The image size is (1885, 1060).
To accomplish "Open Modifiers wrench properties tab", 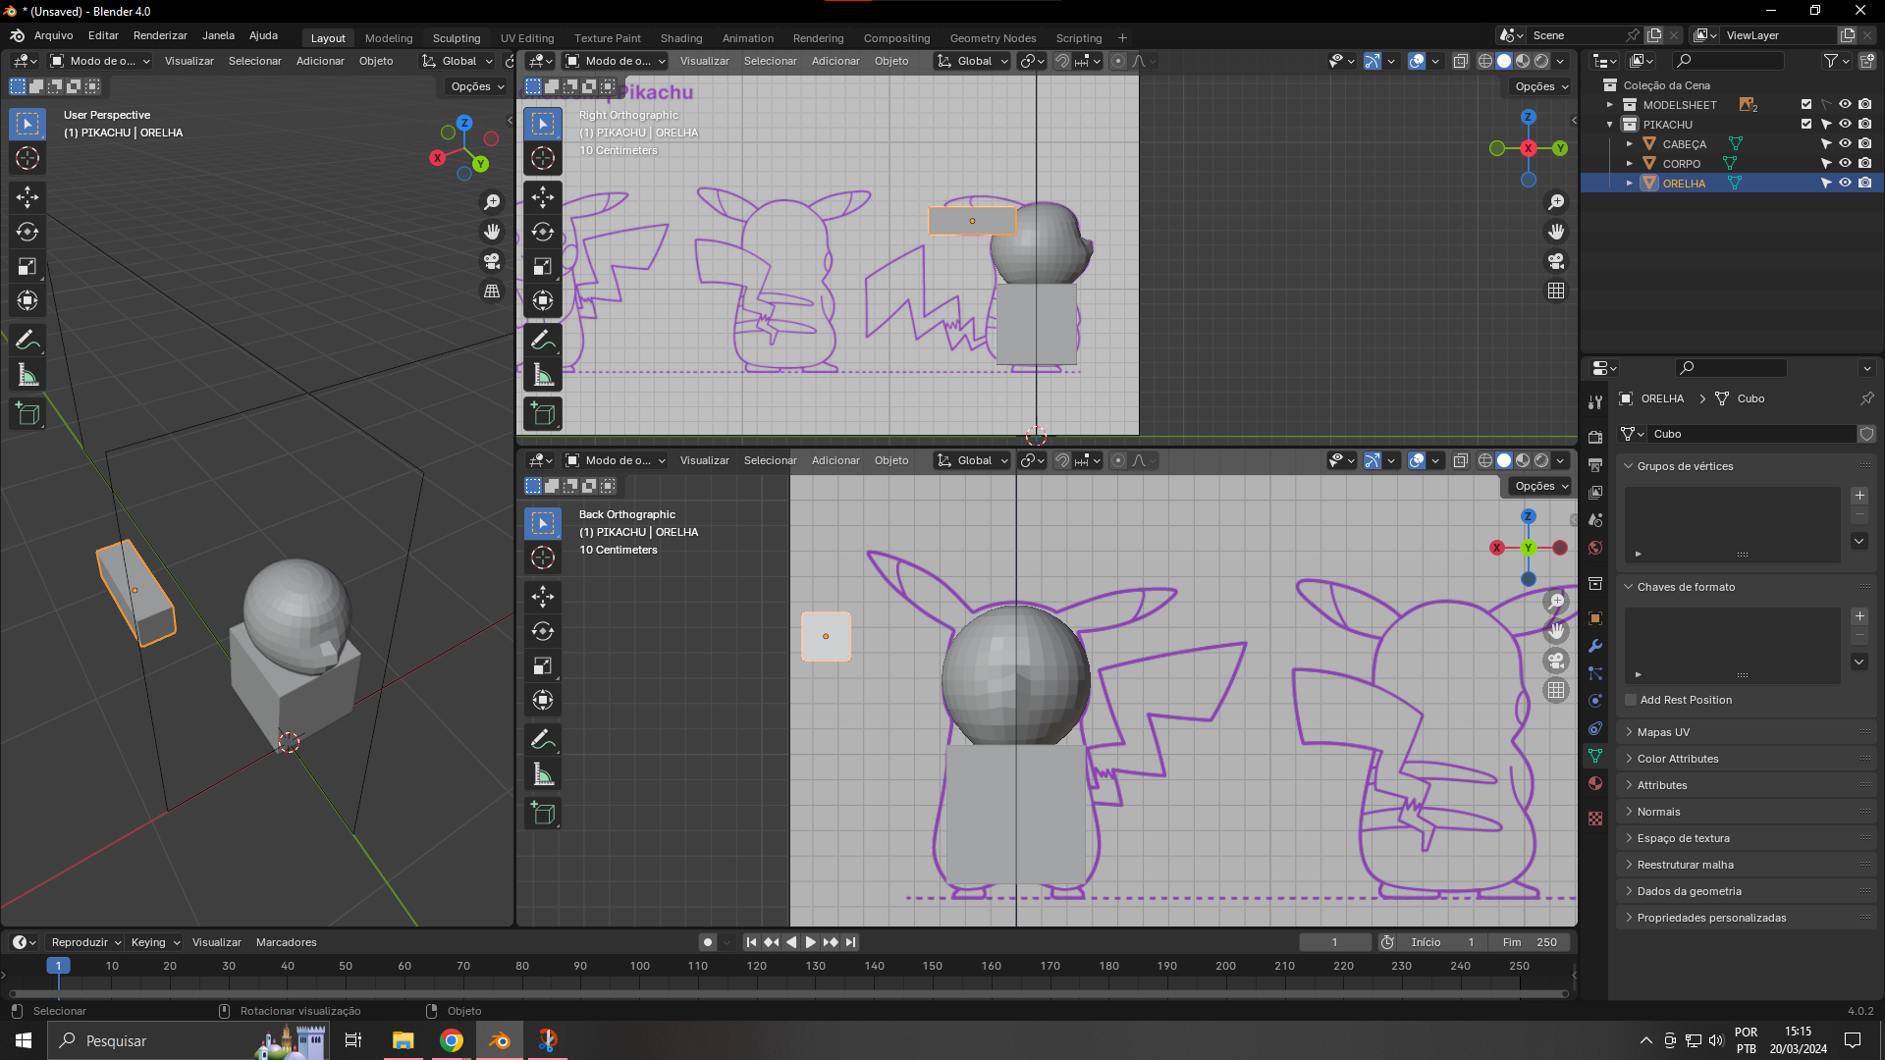I will point(1595,646).
